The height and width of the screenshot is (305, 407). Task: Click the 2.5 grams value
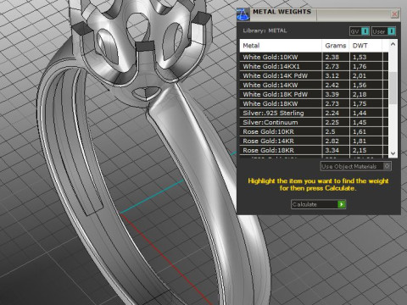tap(330, 131)
